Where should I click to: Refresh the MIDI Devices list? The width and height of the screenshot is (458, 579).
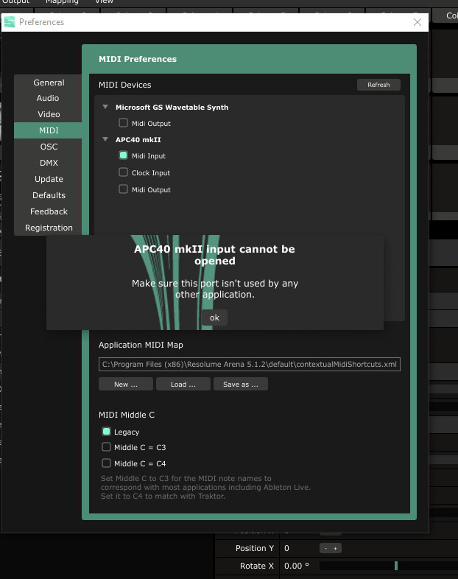(378, 85)
